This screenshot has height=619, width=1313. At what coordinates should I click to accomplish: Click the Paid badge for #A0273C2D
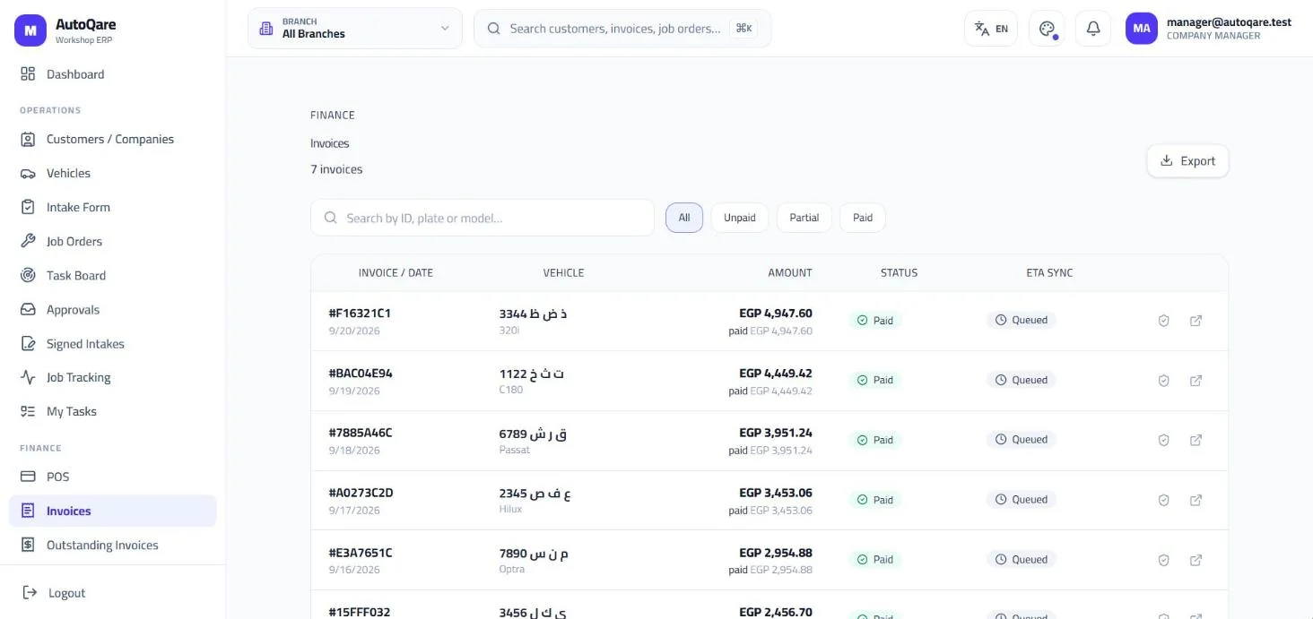tap(875, 500)
